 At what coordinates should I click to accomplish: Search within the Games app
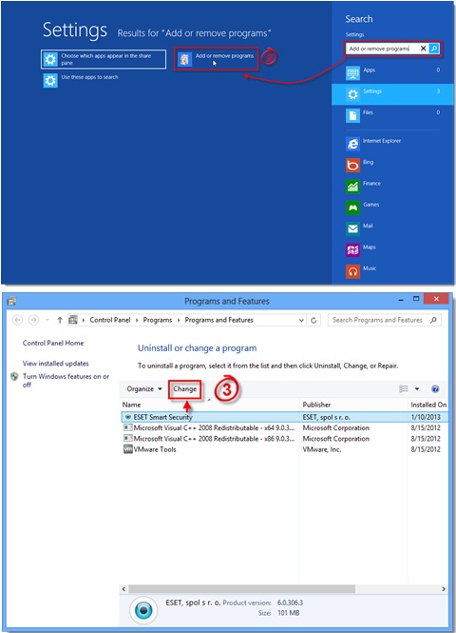[363, 208]
